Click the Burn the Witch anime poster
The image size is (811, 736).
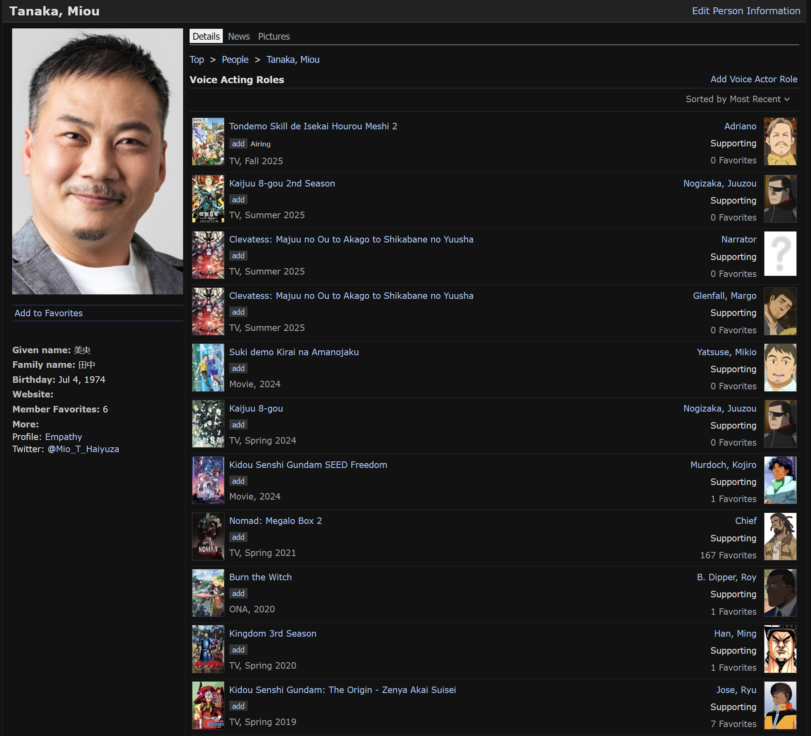point(208,593)
